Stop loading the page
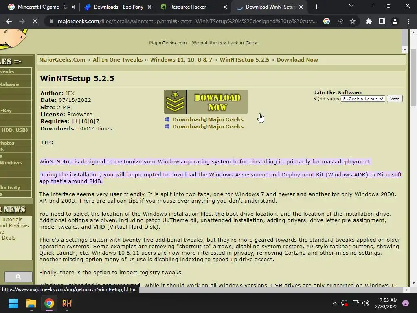This screenshot has height=313, width=417. click(35, 21)
